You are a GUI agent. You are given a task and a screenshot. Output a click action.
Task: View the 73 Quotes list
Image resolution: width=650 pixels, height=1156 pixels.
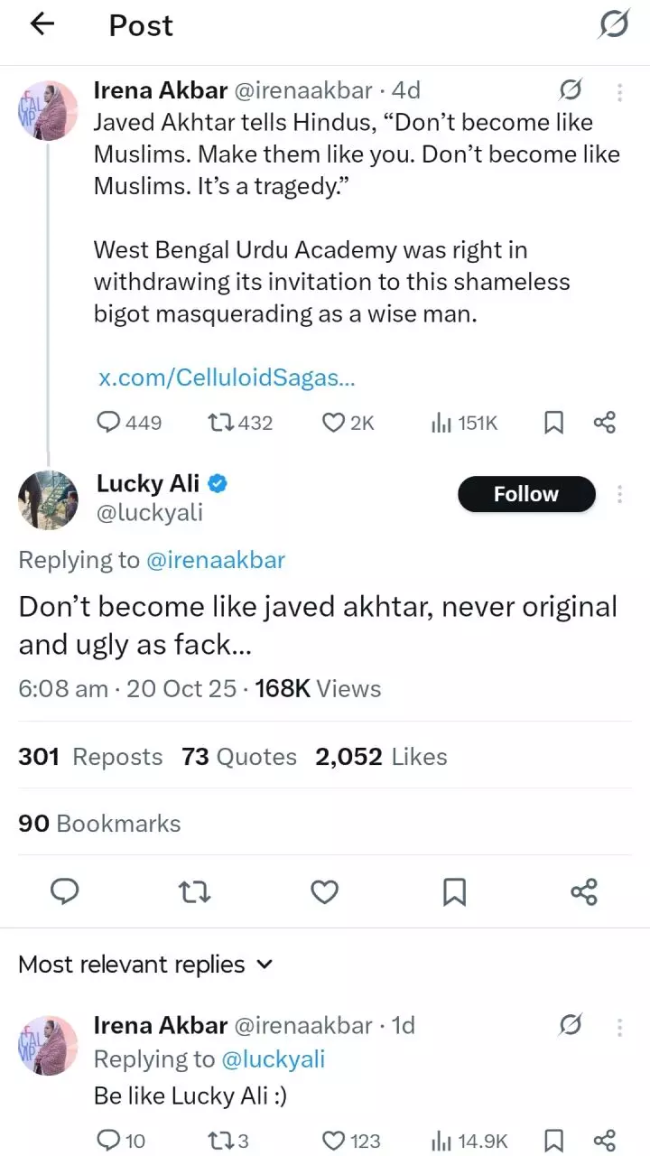239,757
